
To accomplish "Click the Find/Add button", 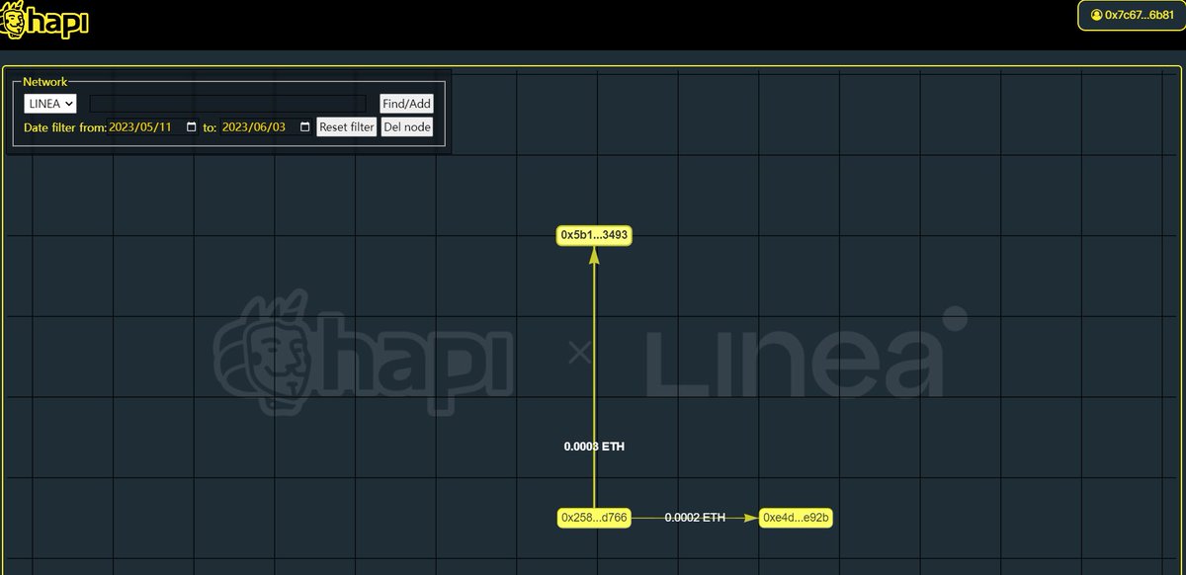I will tap(407, 104).
